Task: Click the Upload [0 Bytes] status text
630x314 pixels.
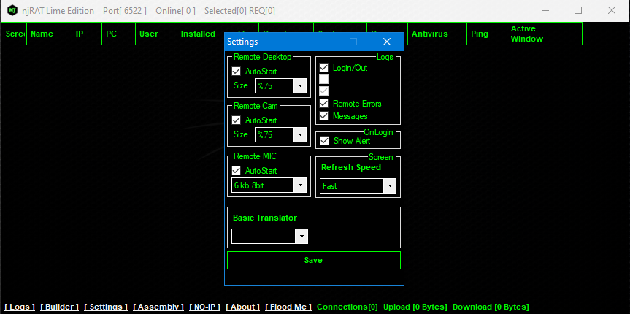Action: click(x=415, y=307)
